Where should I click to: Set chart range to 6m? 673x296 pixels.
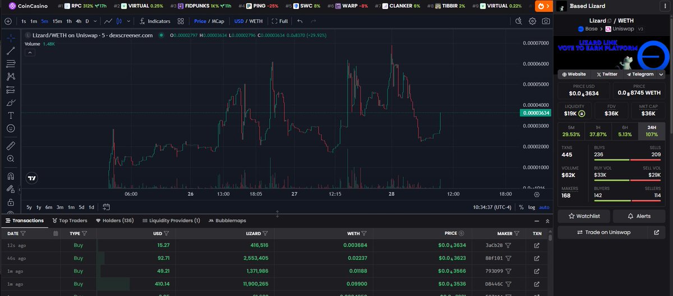(x=49, y=207)
